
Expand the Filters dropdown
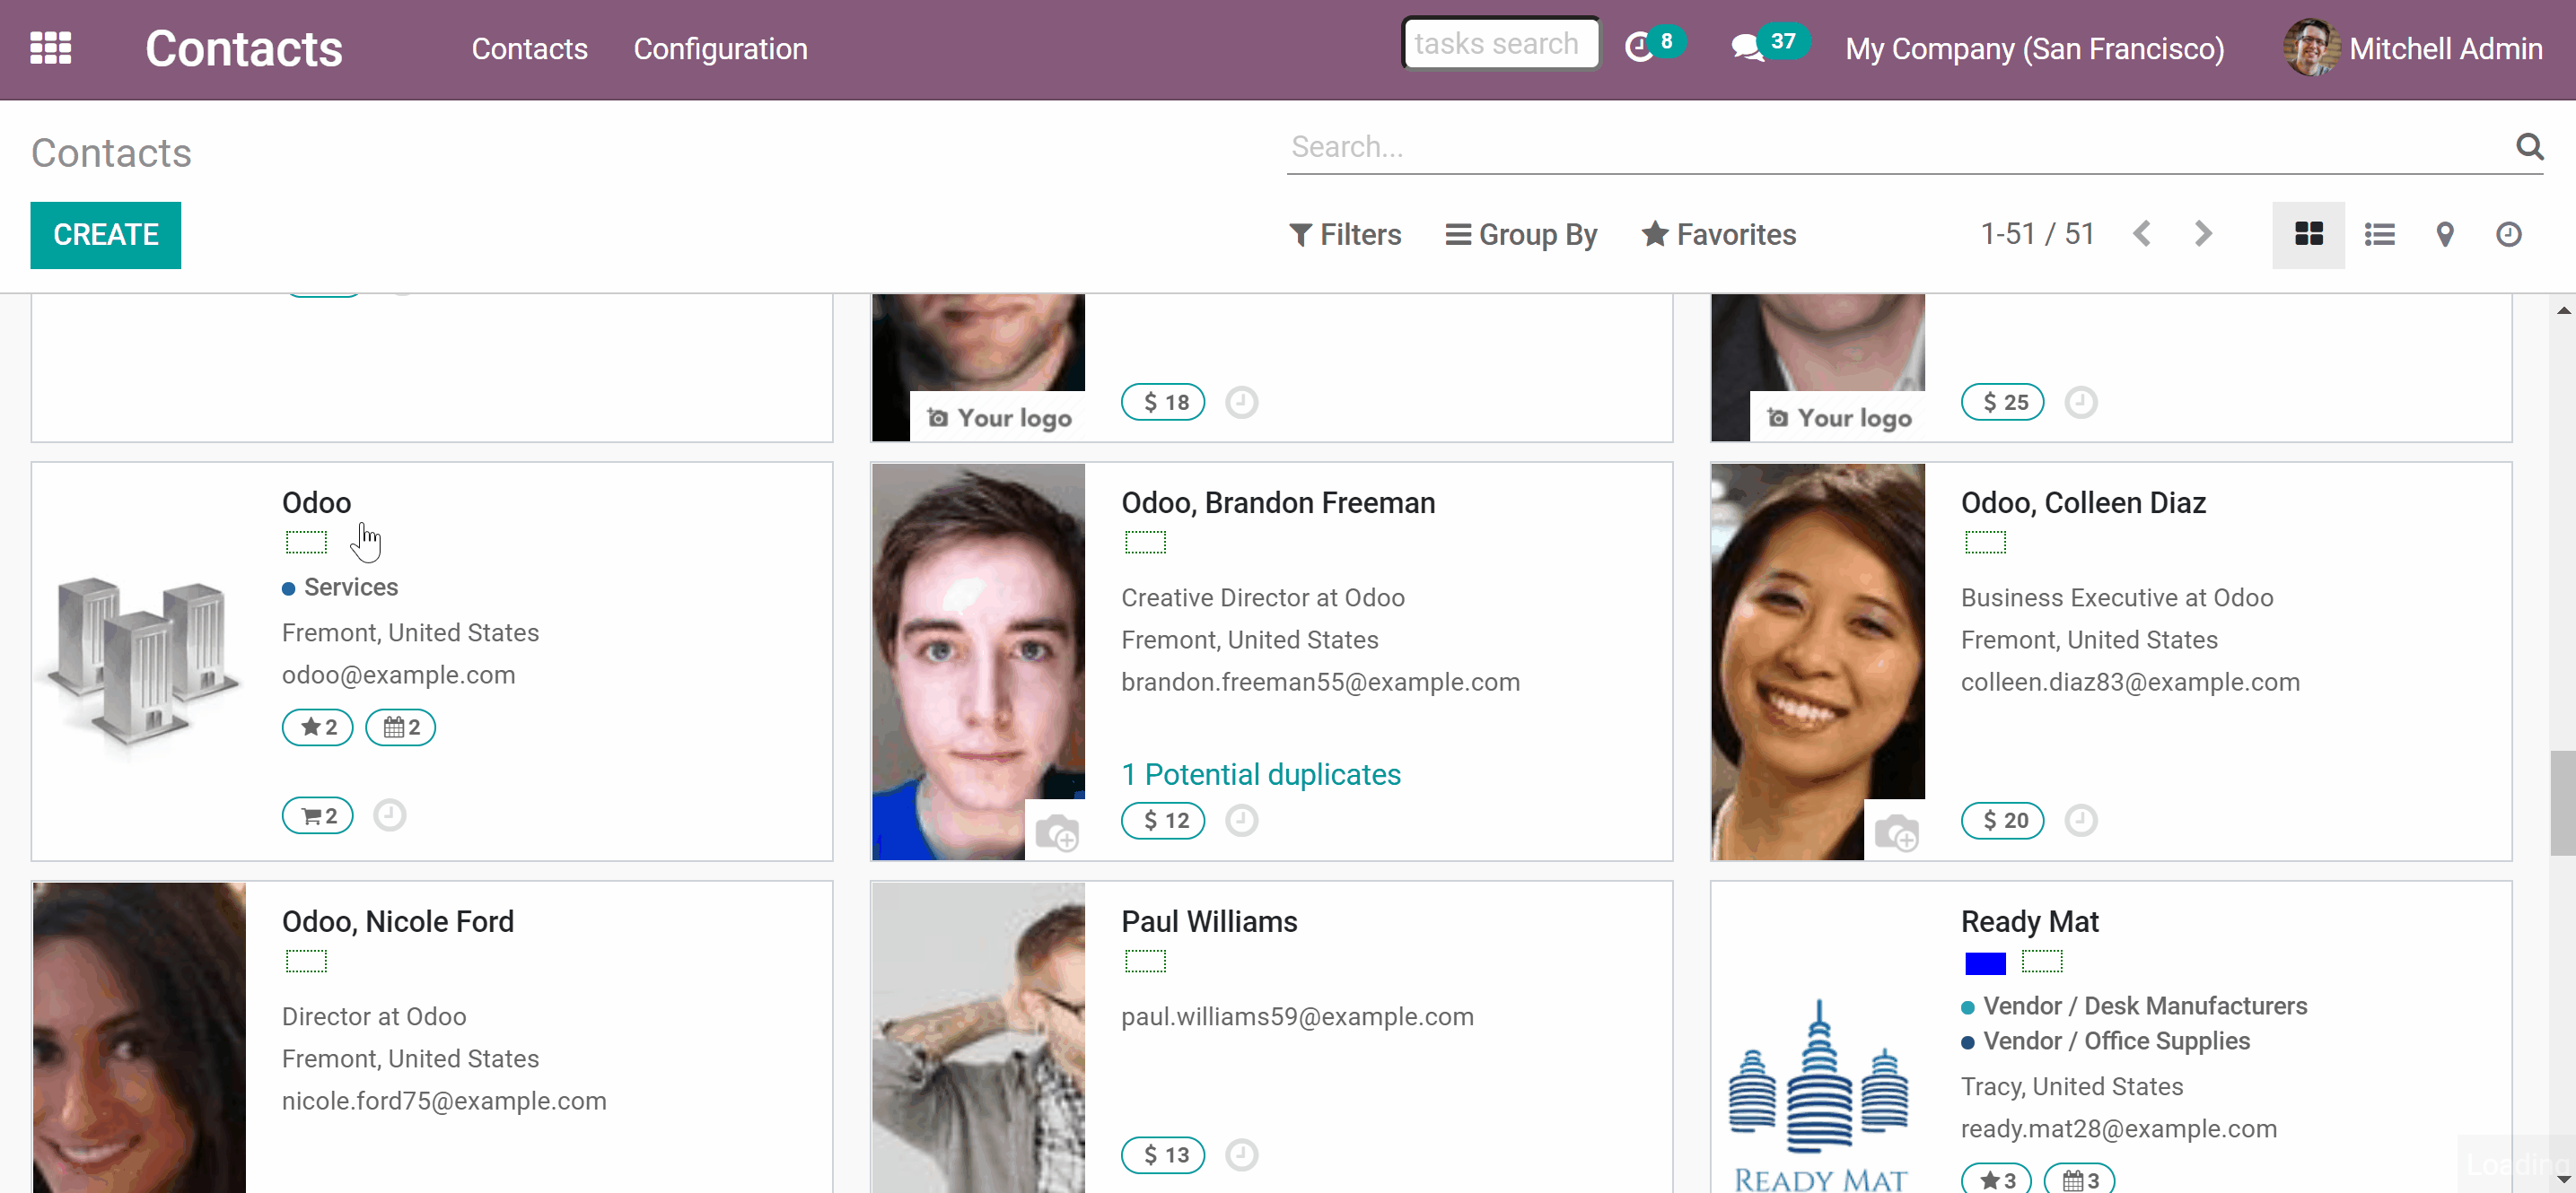click(x=1345, y=235)
